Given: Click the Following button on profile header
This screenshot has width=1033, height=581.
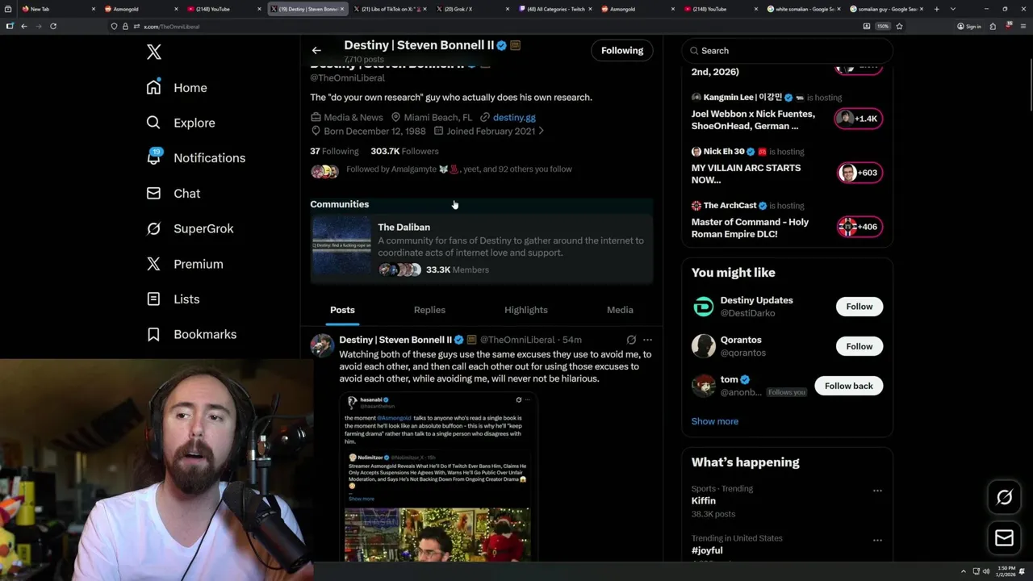Looking at the screenshot, I should click(622, 50).
